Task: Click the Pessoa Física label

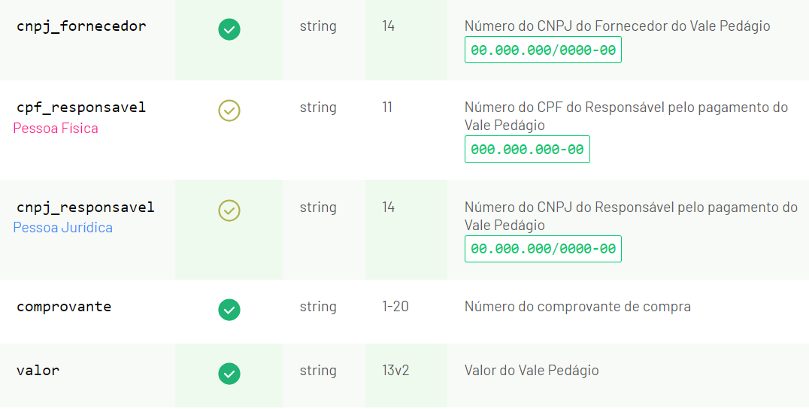Action: pos(56,129)
